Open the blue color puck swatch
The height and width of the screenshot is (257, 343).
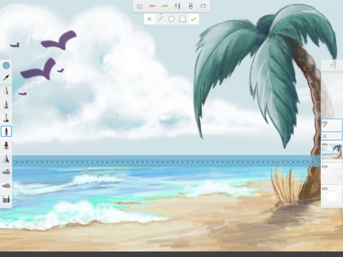[x=6, y=65]
